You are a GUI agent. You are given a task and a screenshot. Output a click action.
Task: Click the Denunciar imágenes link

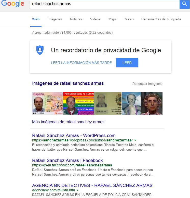pyautogui.click(x=147, y=84)
